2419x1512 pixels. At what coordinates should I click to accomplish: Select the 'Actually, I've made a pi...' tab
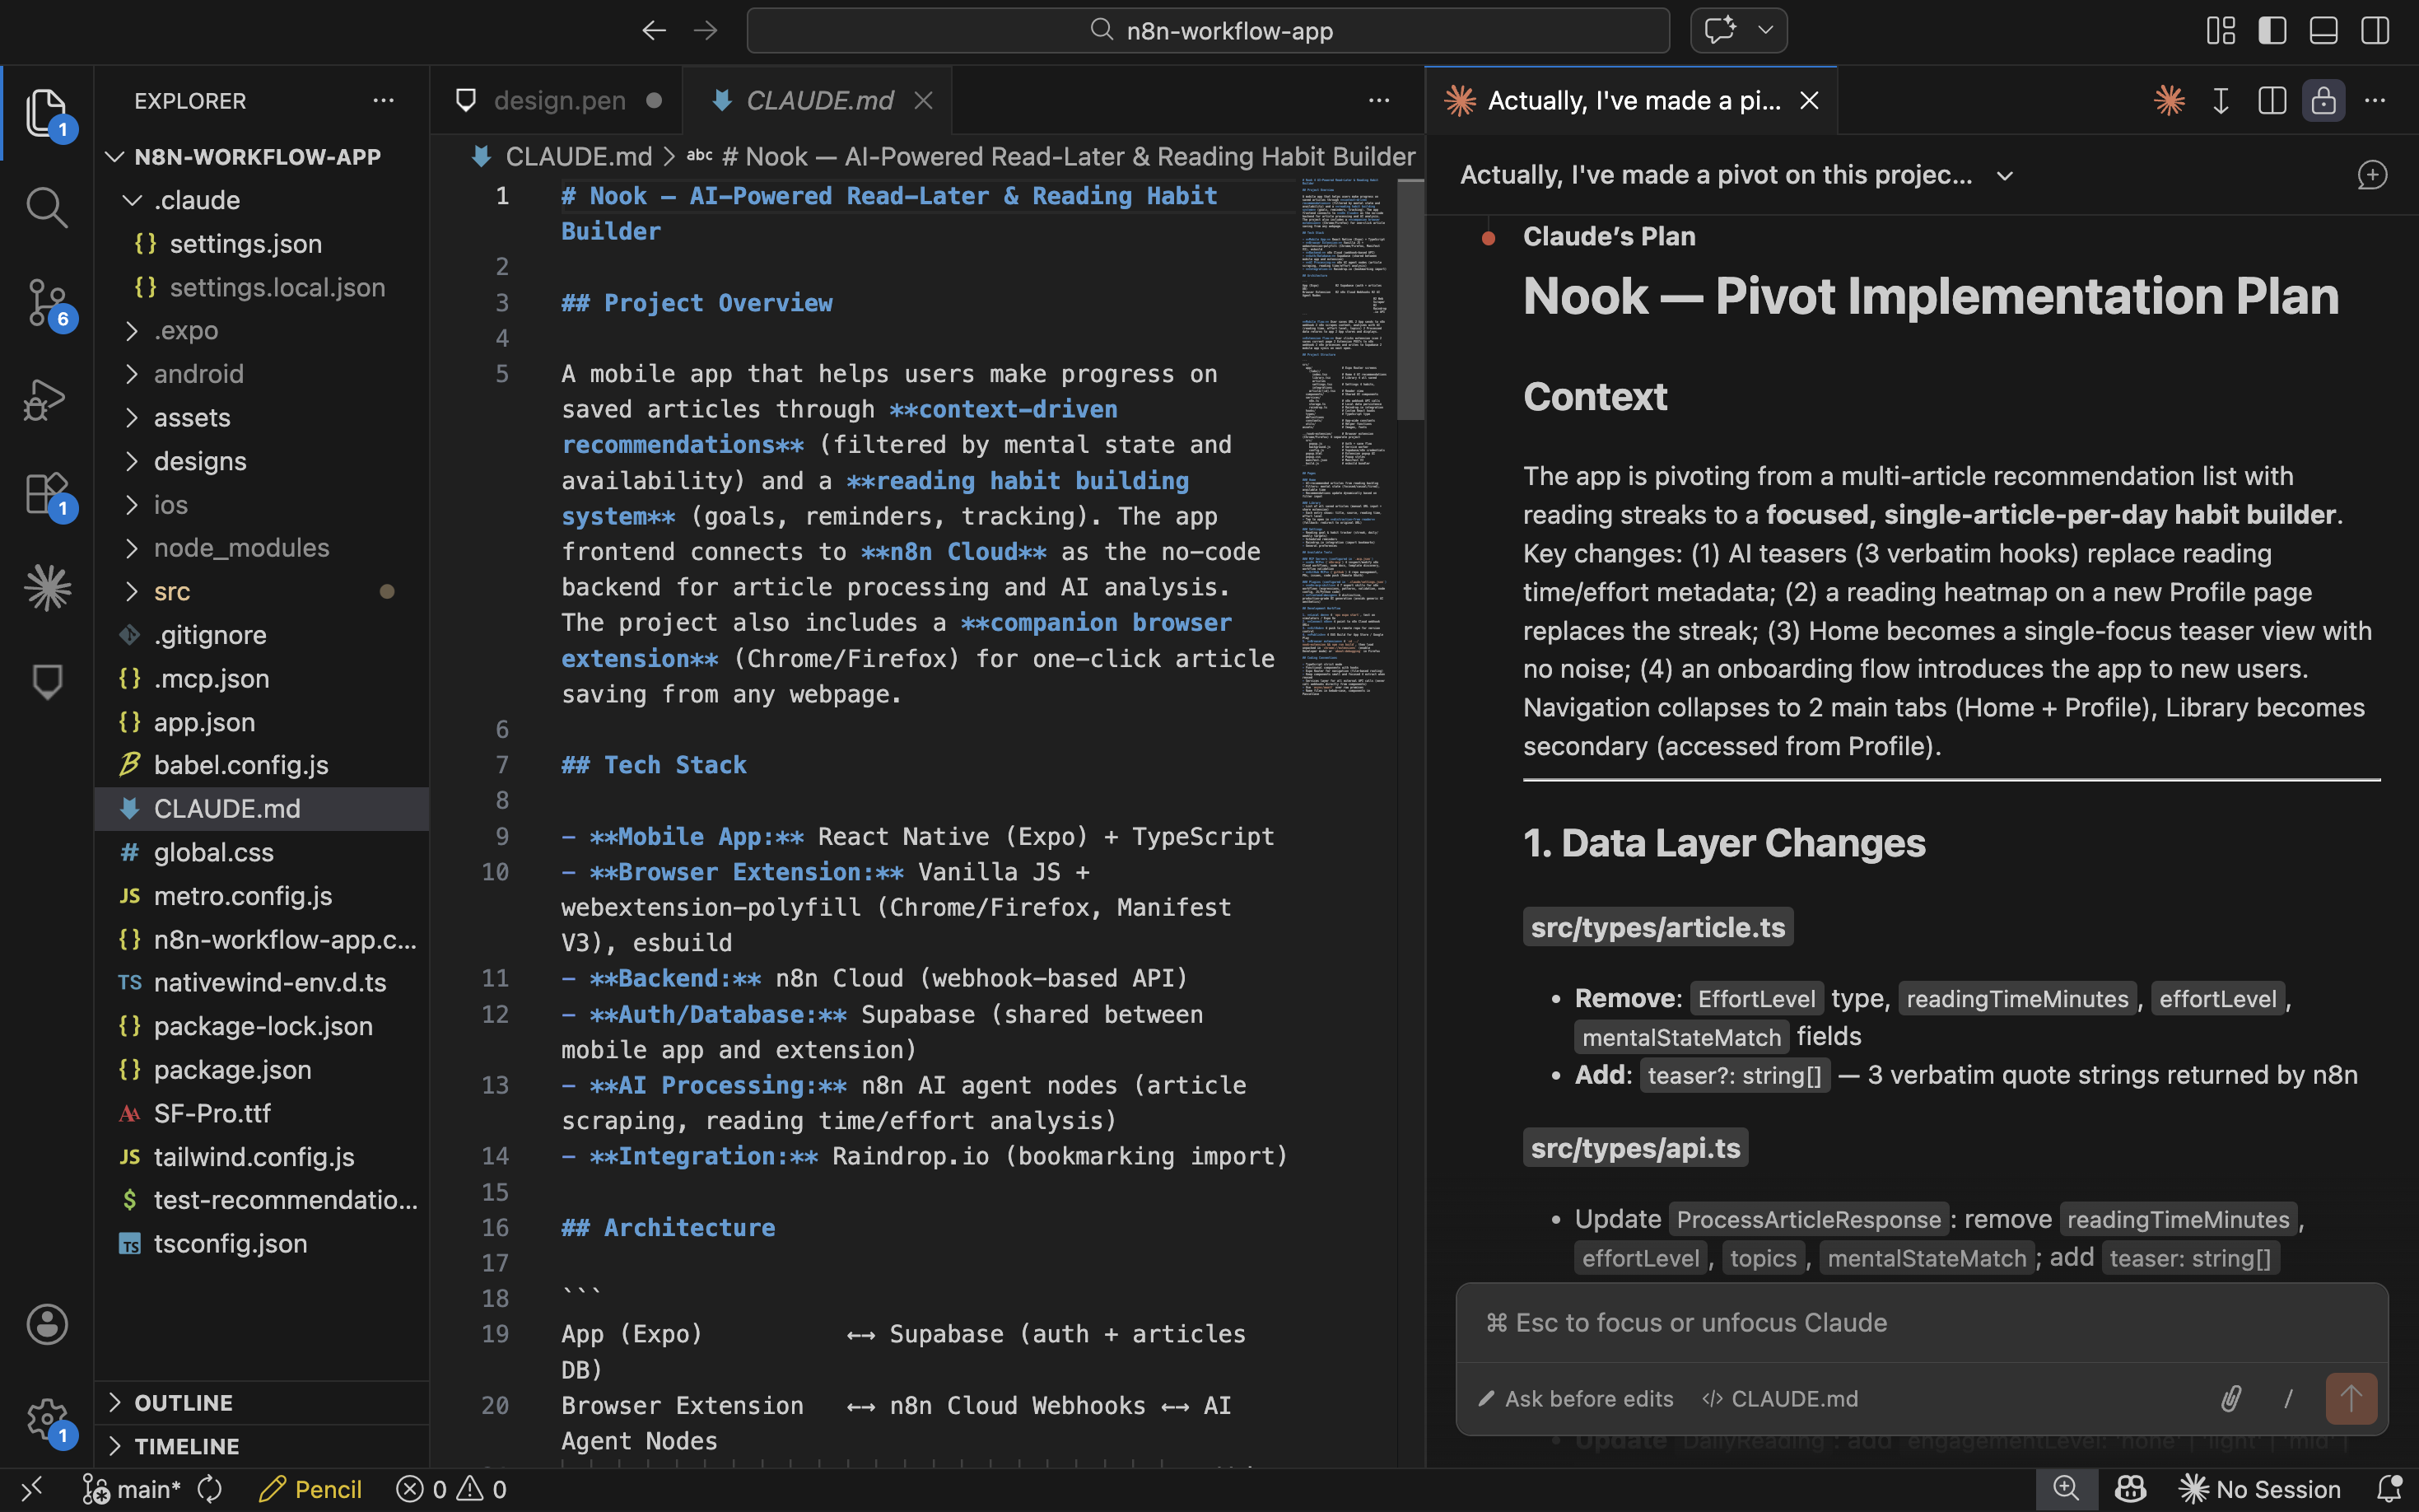coord(1631,100)
